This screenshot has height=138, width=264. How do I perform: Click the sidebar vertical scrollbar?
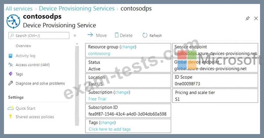(77, 86)
